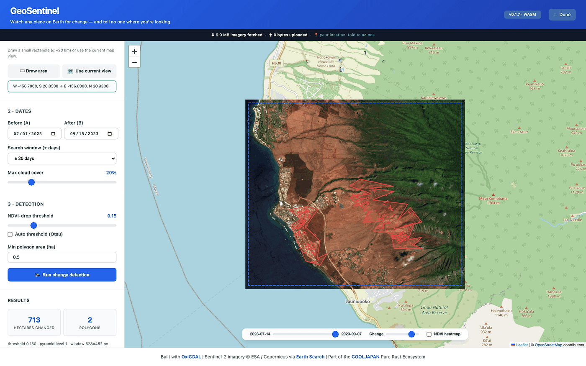This screenshot has width=586, height=366.
Task: Open the OxiGDAL link
Action: pyautogui.click(x=191, y=357)
